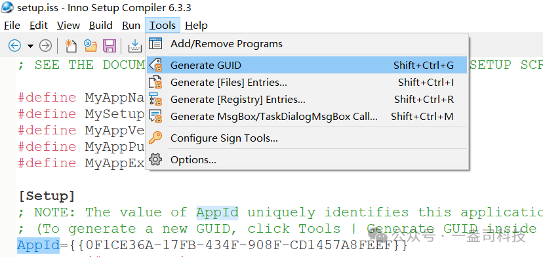Select Generate [Registry] Entries...

click(307, 100)
